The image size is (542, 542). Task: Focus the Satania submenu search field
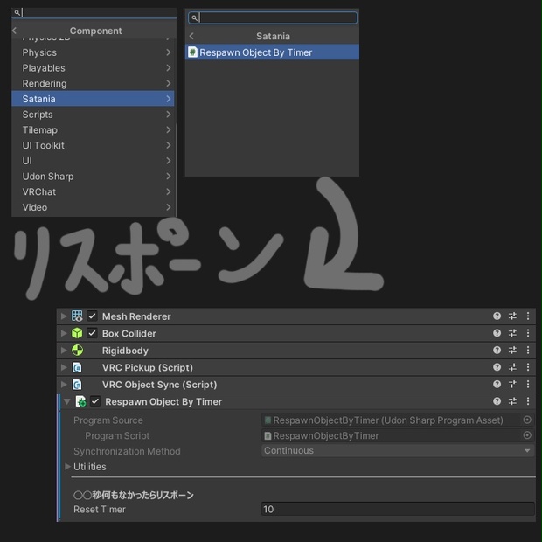pyautogui.click(x=273, y=17)
